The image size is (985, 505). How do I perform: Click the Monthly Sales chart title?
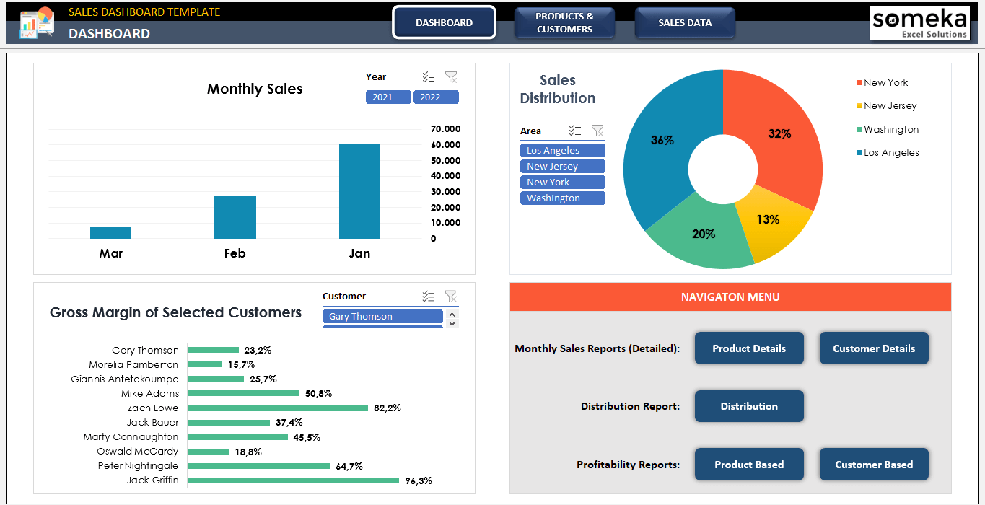point(255,89)
